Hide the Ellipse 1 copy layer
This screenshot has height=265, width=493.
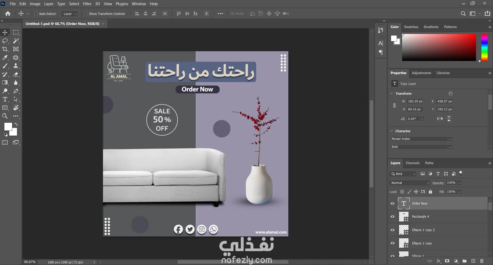(x=393, y=243)
